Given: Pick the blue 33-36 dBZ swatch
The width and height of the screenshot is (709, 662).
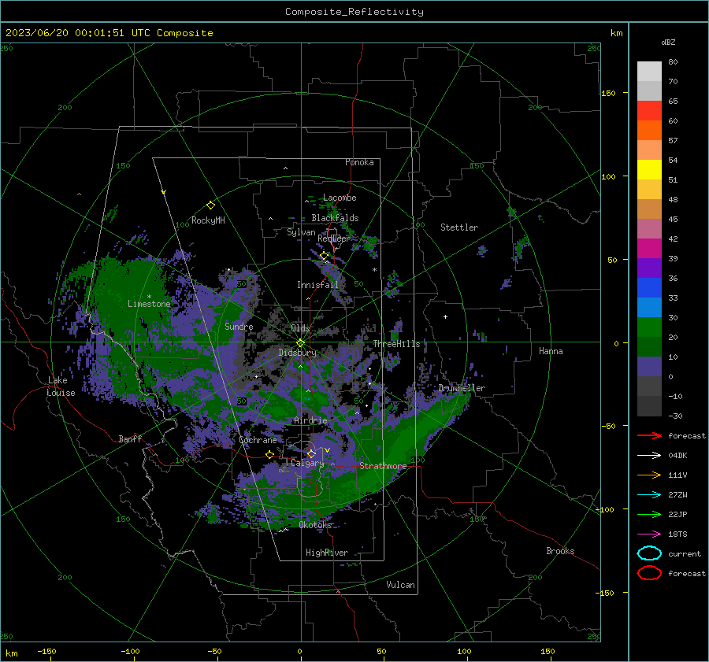Looking at the screenshot, I should (649, 287).
